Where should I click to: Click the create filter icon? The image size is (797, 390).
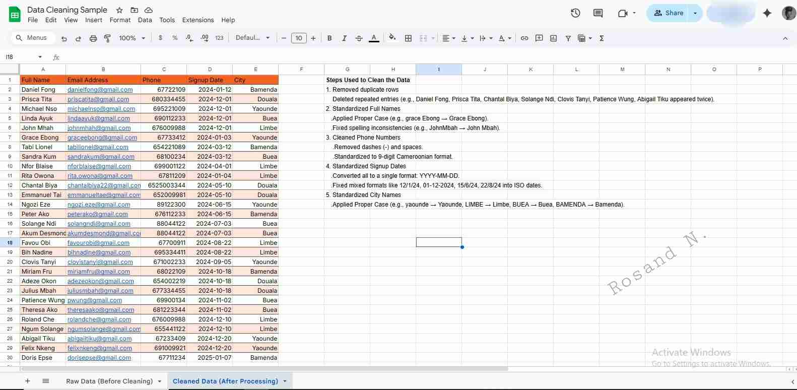[x=568, y=38]
